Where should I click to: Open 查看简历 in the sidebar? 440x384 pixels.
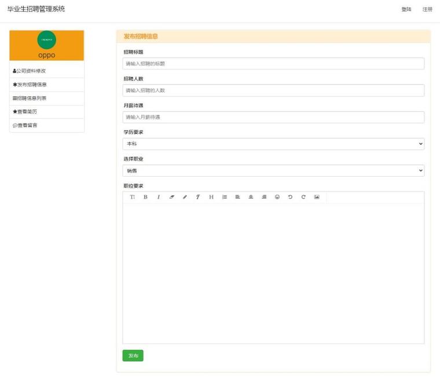pyautogui.click(x=47, y=112)
